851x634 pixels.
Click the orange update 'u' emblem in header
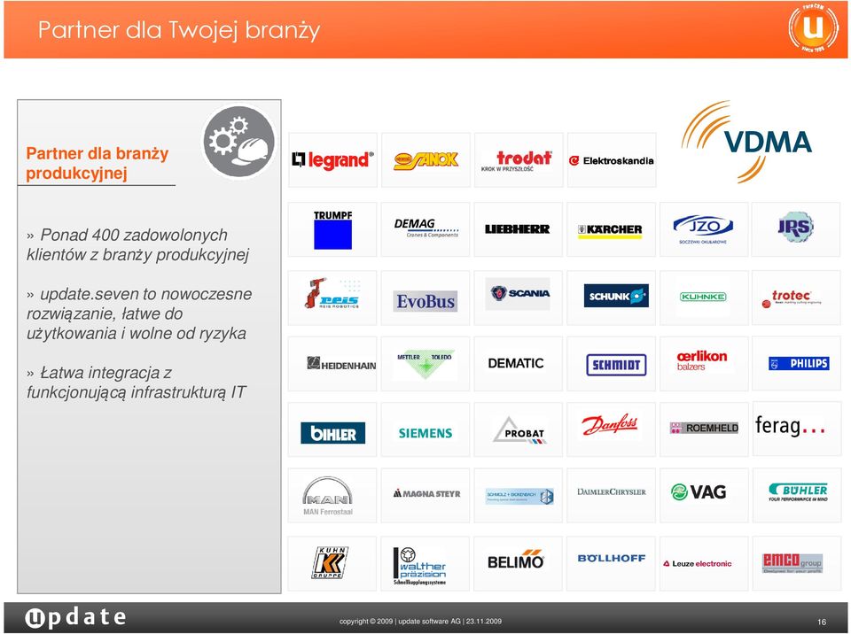click(x=813, y=27)
